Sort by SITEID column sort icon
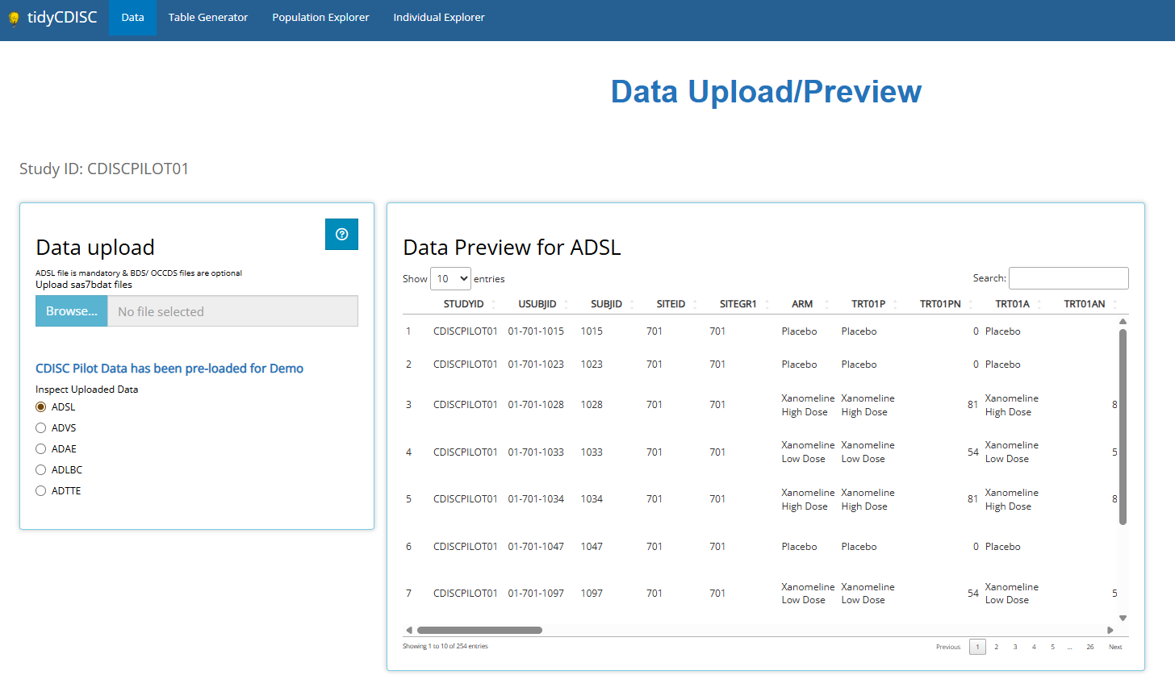 coord(695,304)
